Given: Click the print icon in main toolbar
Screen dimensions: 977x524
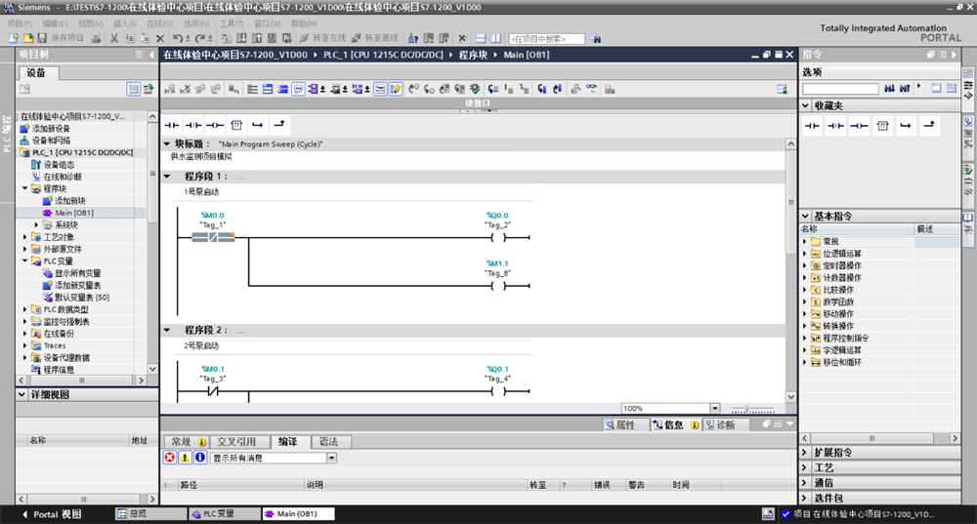Looking at the screenshot, I should (x=96, y=39).
